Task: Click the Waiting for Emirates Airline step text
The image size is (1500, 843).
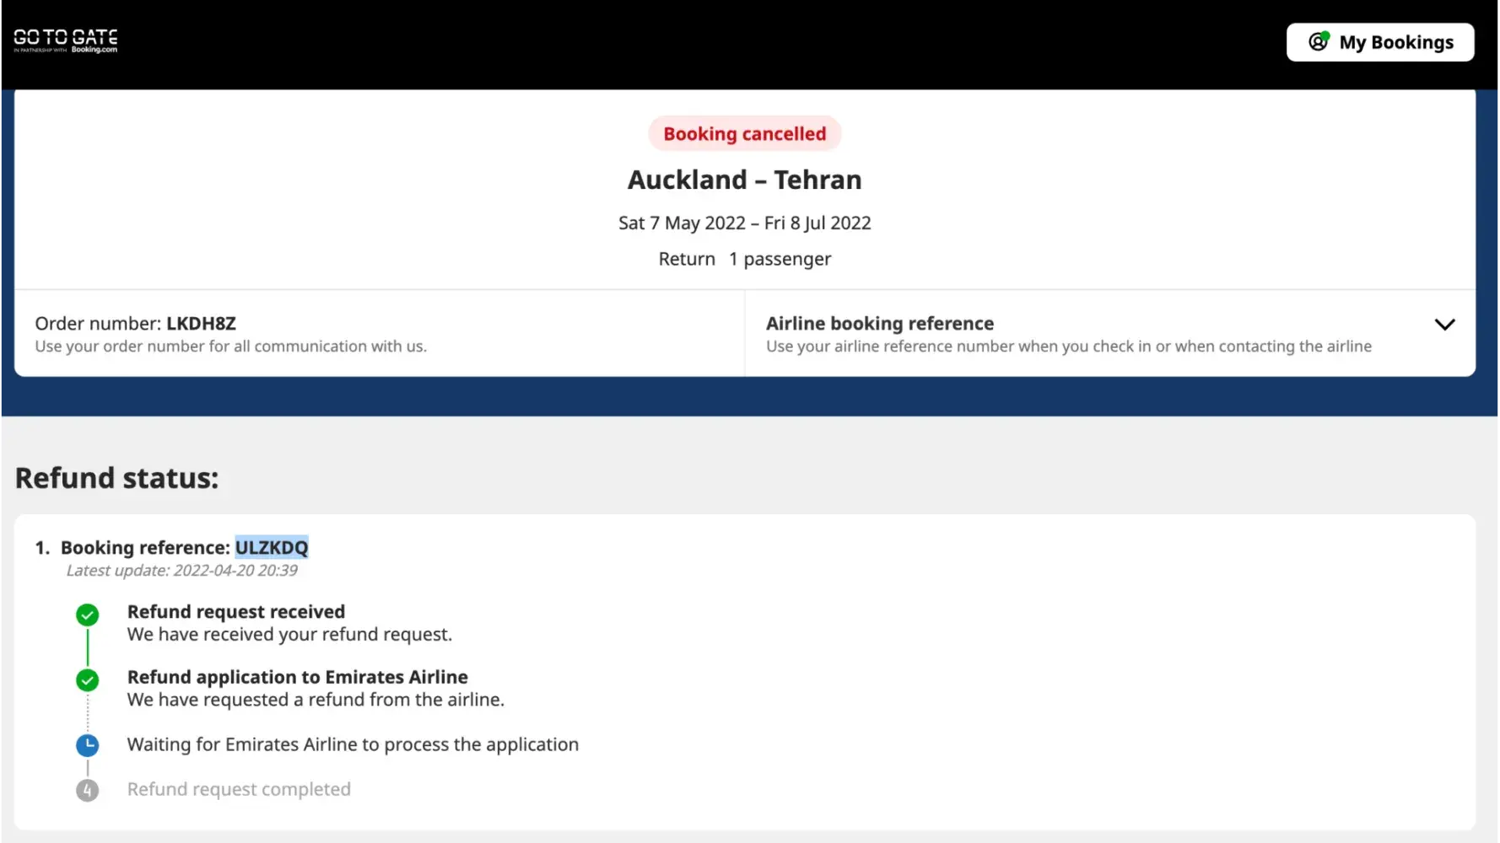Action: pyautogui.click(x=353, y=745)
